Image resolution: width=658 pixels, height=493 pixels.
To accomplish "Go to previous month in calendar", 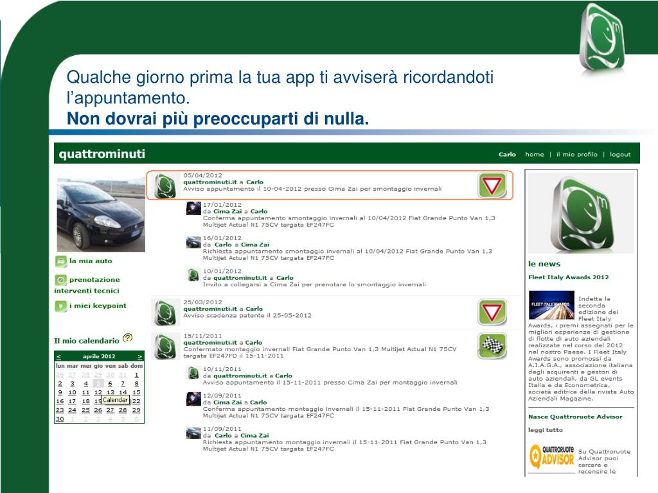I will point(58,357).
